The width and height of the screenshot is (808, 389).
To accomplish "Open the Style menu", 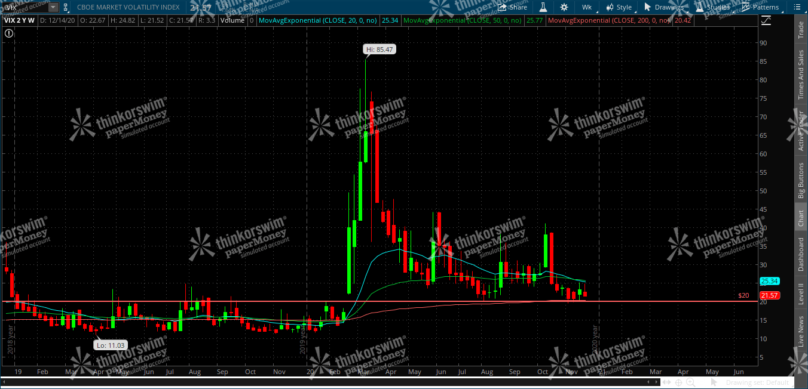I will point(619,7).
